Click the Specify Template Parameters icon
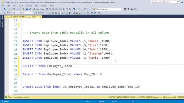Viewport: 184px width, 103px height. [99, 13]
